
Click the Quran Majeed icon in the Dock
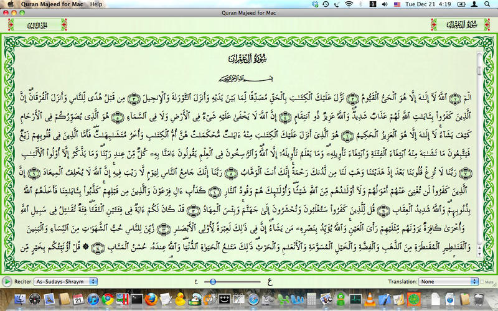tap(414, 299)
